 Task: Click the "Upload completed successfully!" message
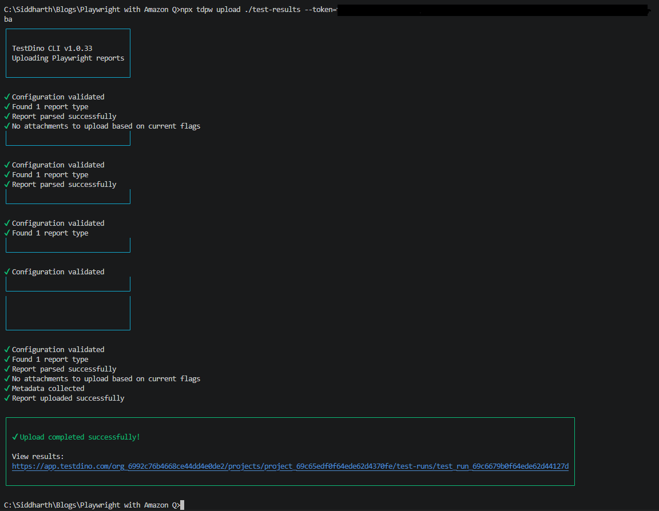[80, 437]
